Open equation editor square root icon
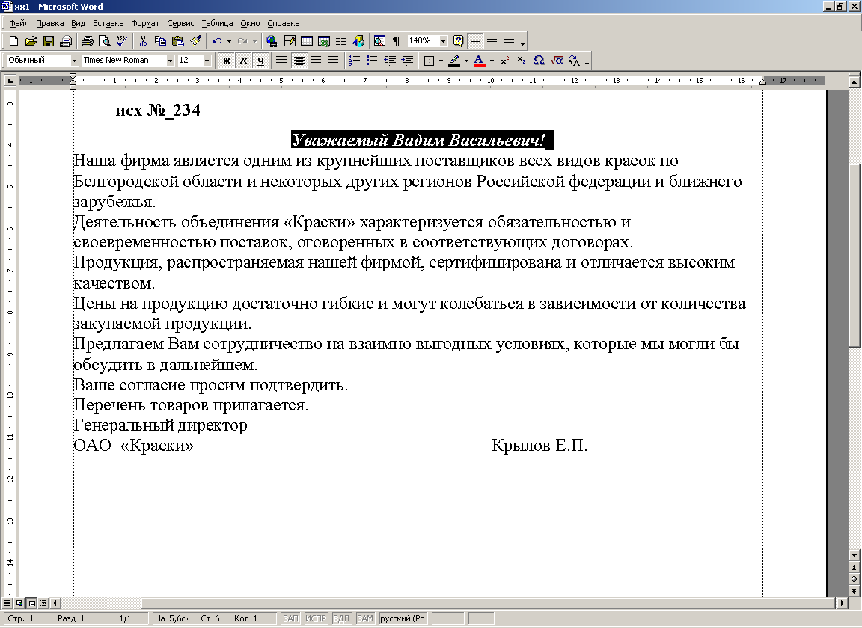The image size is (862, 628). click(557, 61)
